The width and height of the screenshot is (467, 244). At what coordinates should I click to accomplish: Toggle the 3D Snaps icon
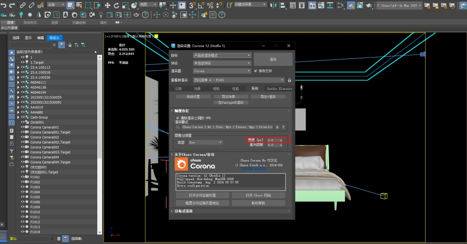(192, 5)
